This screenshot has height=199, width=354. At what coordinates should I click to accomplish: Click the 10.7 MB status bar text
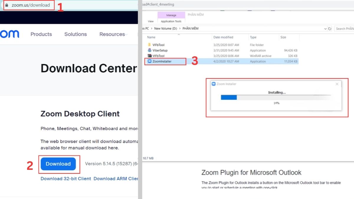(x=148, y=158)
